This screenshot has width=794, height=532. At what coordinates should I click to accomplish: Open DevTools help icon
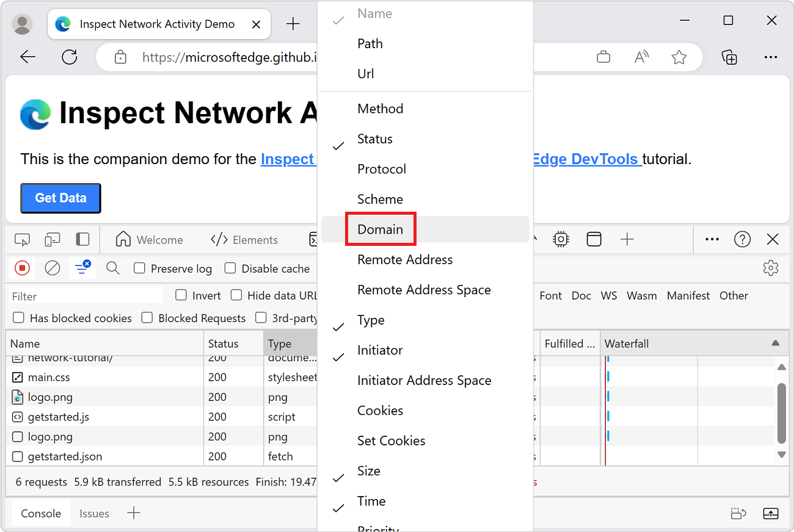point(742,240)
